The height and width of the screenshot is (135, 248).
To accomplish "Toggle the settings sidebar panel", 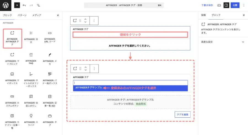I will pos(226,5).
